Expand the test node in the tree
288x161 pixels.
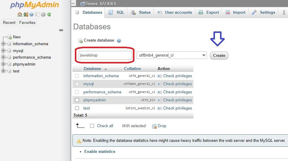[x=3, y=71]
